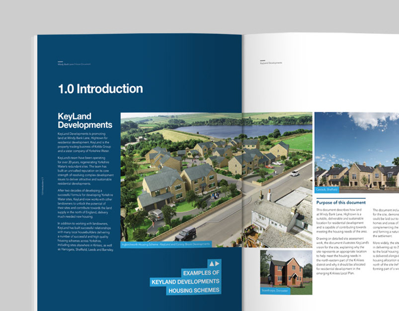Screen dimensions: 399x311
Task: Click paragraph starting 'After two decades of developing'
Action: (85, 203)
